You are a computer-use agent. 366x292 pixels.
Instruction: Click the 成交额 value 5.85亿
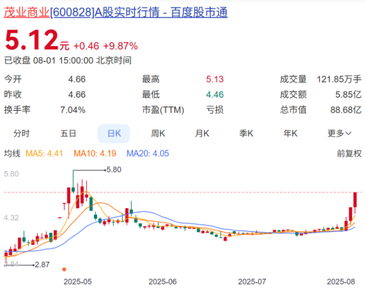point(349,95)
